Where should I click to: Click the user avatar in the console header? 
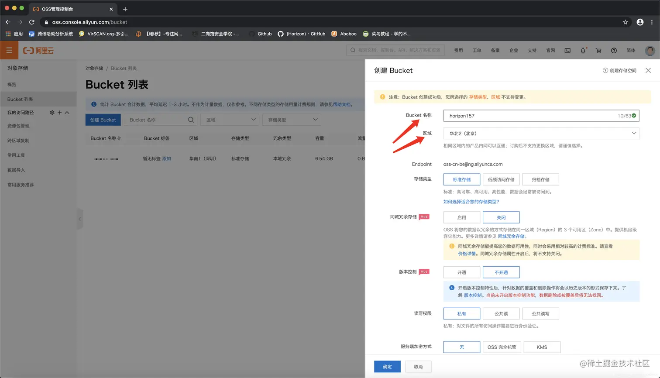tap(650, 51)
